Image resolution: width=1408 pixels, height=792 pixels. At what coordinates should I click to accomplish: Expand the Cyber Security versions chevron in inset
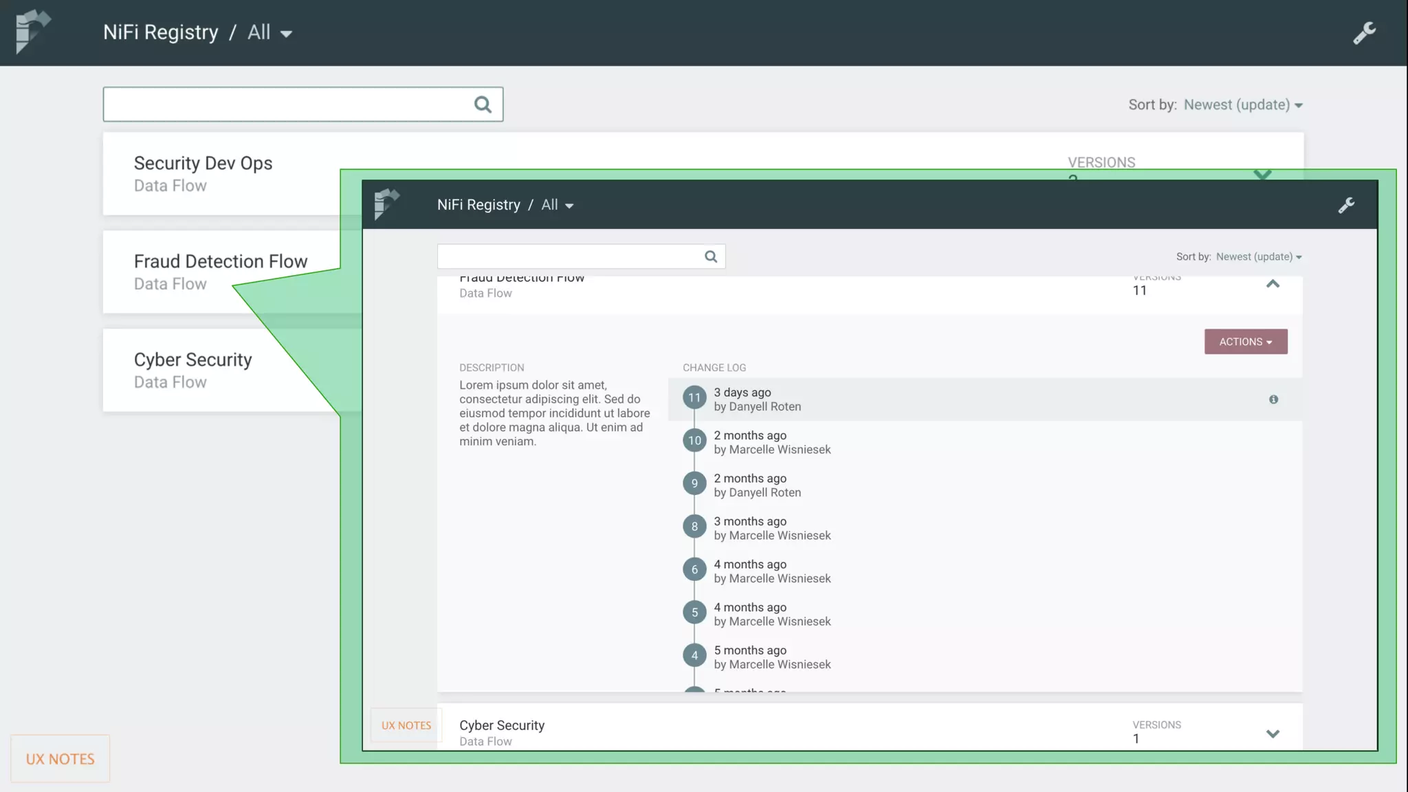coord(1273,734)
